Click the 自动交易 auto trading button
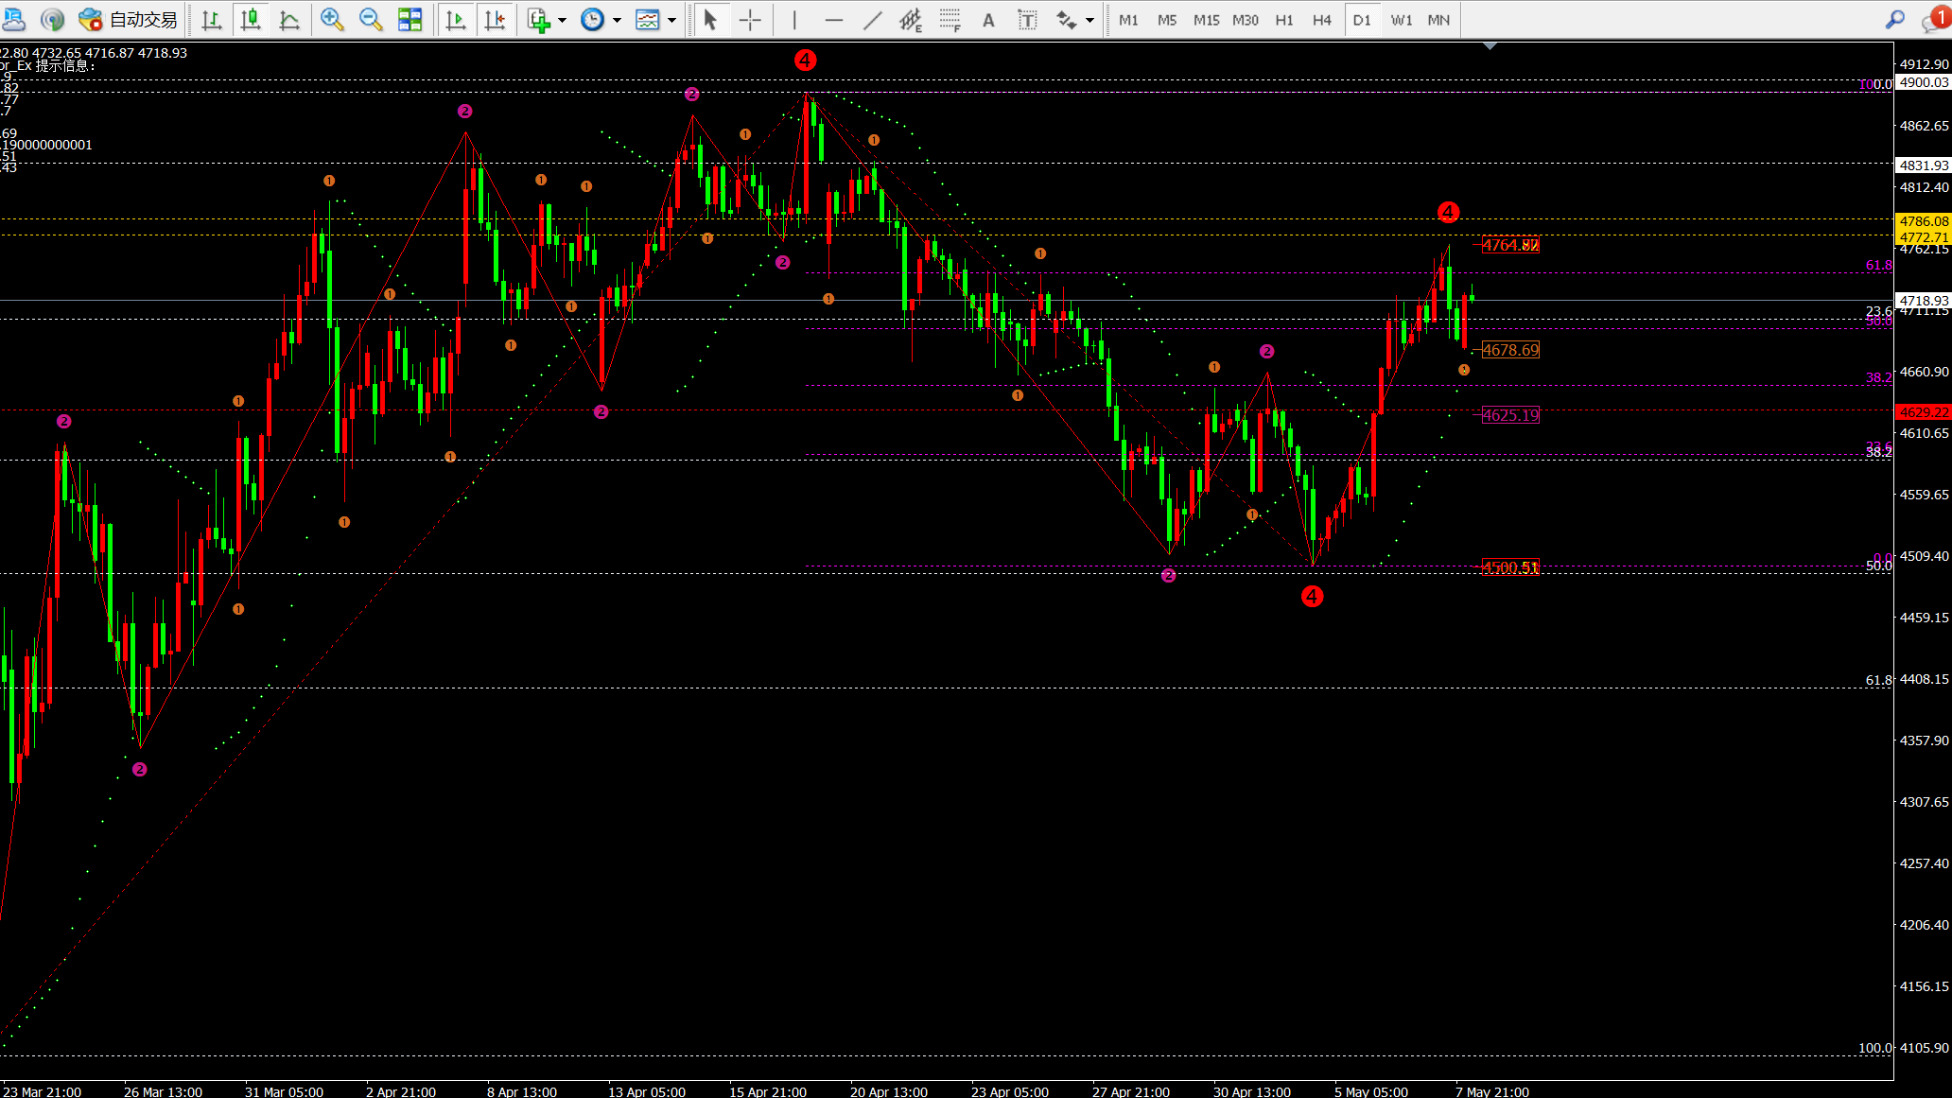 [x=128, y=19]
